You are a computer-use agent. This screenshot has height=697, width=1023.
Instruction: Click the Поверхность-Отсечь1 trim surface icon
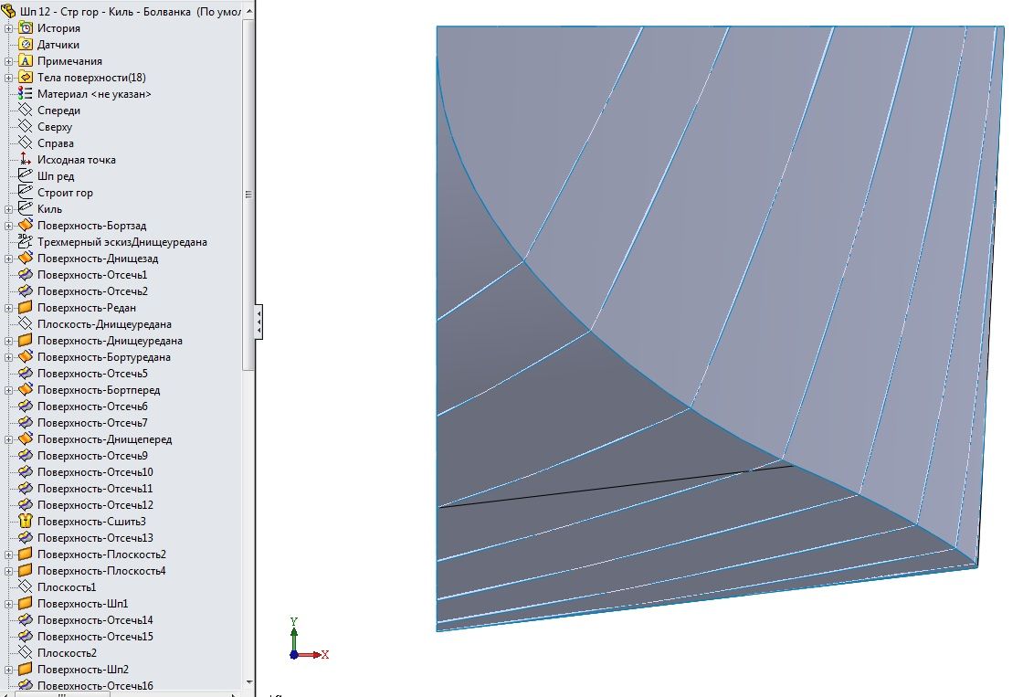[26, 275]
